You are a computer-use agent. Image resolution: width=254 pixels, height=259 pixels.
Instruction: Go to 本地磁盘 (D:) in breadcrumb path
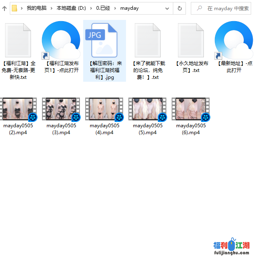(71, 8)
